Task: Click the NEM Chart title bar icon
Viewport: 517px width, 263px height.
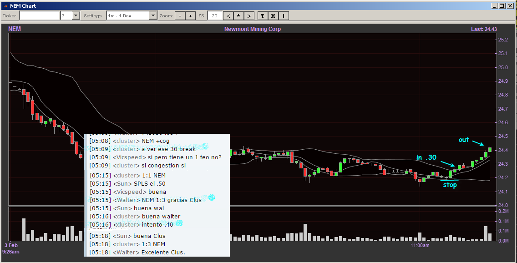Action: pos(5,6)
